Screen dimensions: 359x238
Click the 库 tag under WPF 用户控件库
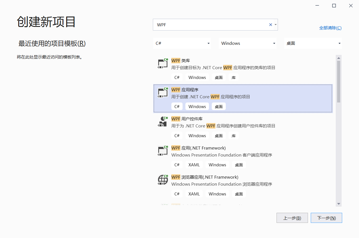pyautogui.click(x=234, y=136)
